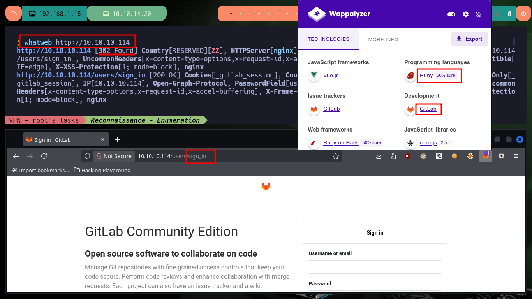Select the Reconnaissance - Enumeration tmux window
This screenshot has width=532, height=299.
145,120
